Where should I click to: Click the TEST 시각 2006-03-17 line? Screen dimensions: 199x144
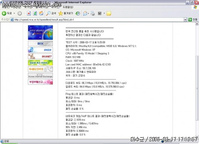click(85, 43)
